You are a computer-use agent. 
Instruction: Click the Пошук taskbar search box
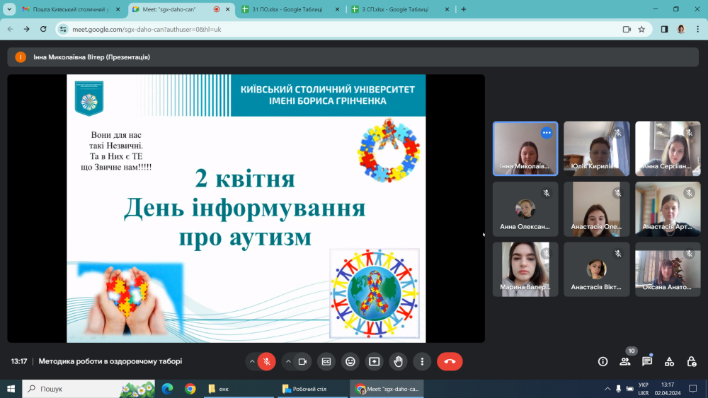pos(88,389)
